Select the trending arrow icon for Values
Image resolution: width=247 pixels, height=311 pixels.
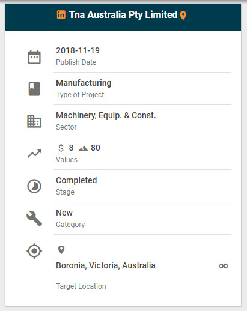[34, 154]
